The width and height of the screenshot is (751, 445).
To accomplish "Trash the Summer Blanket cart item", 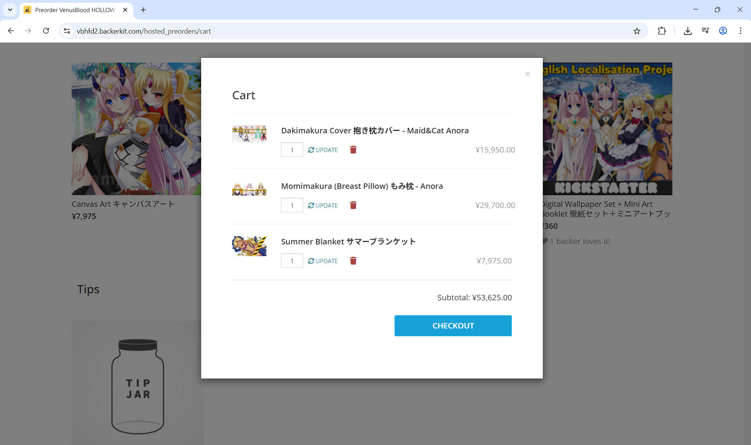I will coord(353,261).
